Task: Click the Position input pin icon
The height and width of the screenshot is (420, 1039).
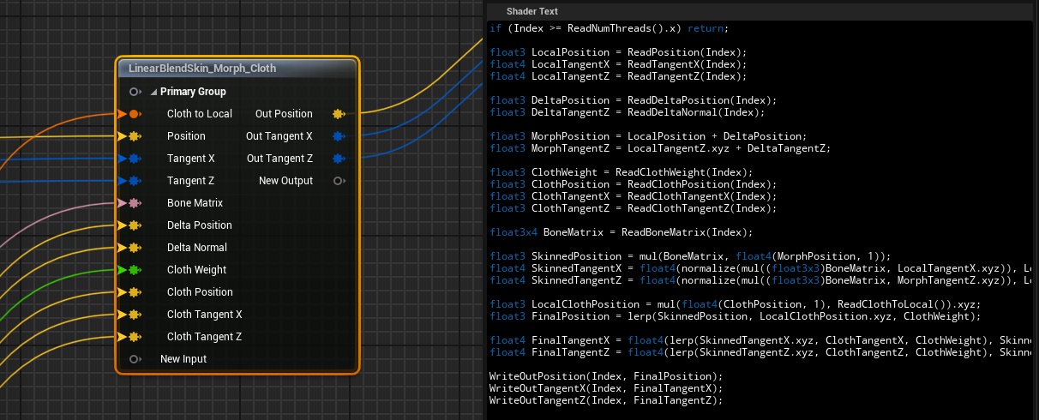Action: tap(134, 136)
